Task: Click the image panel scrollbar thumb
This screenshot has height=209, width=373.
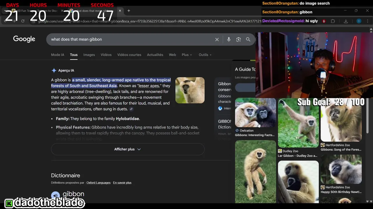Action: pos(367,116)
